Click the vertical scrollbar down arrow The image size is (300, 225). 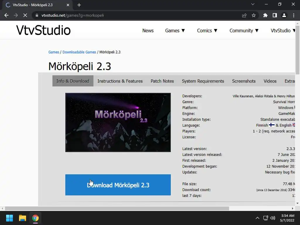(298, 203)
